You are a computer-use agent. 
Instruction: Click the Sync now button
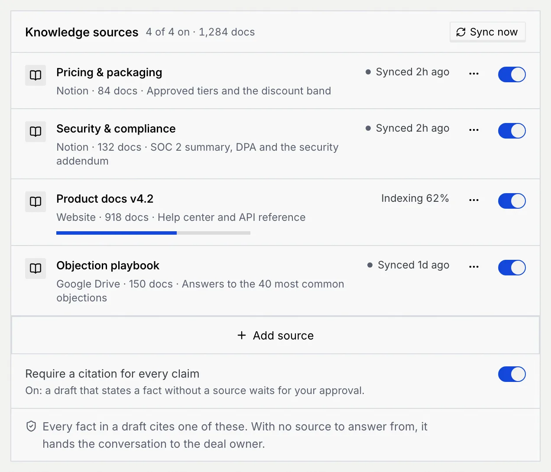tap(487, 32)
